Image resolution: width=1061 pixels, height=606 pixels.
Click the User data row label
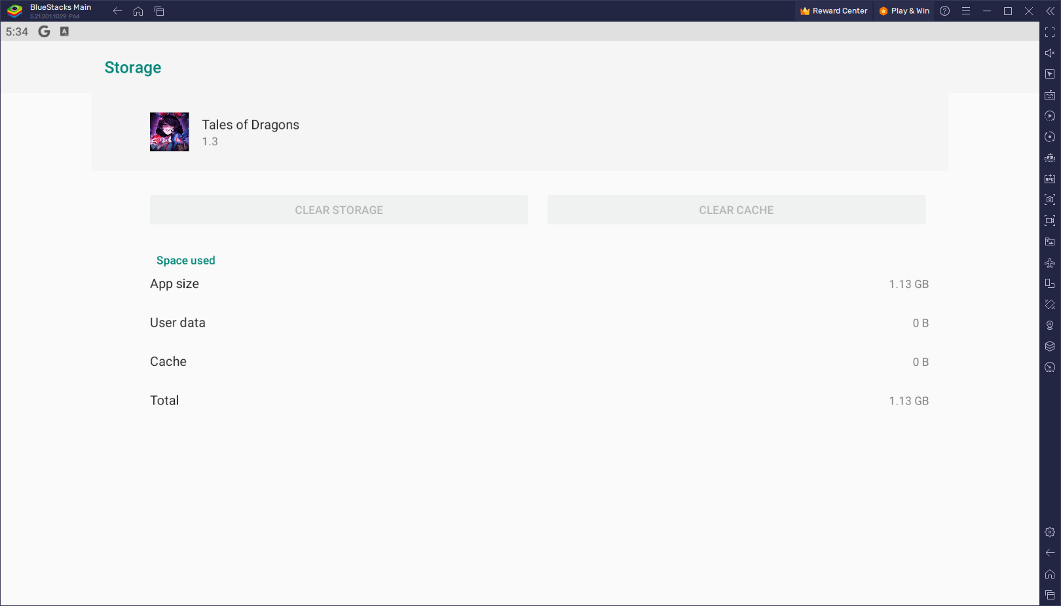coord(177,323)
